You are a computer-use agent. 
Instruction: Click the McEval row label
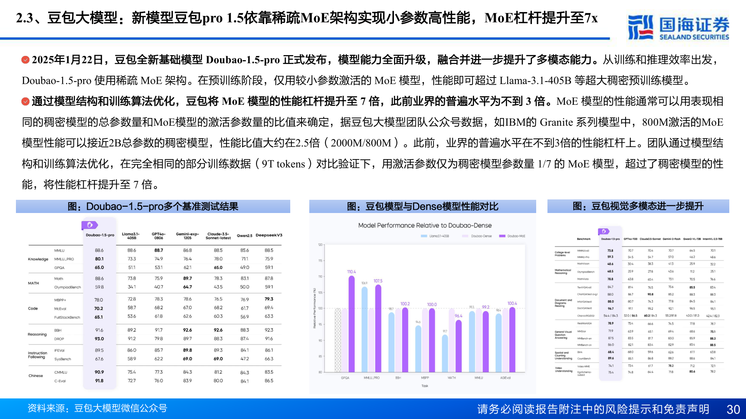point(60,309)
